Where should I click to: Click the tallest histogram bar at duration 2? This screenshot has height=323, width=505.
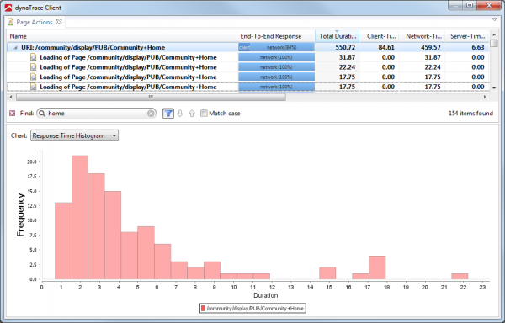80,217
